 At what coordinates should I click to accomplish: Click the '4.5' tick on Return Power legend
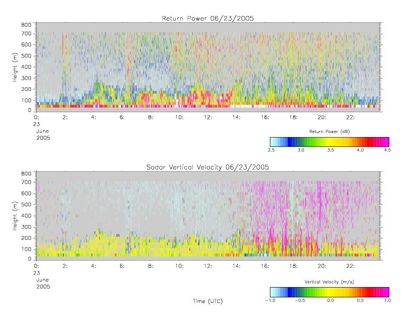[387, 150]
